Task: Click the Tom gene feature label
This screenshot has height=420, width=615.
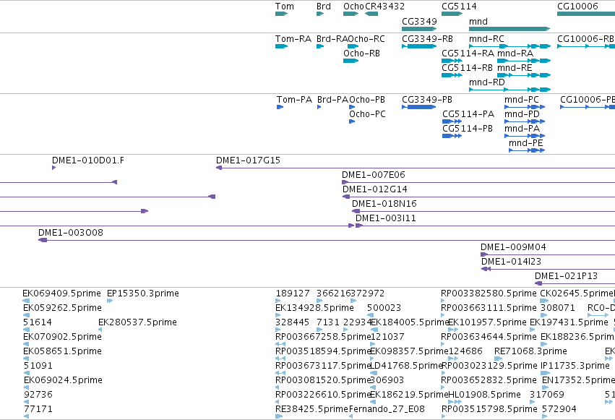Action: [284, 7]
